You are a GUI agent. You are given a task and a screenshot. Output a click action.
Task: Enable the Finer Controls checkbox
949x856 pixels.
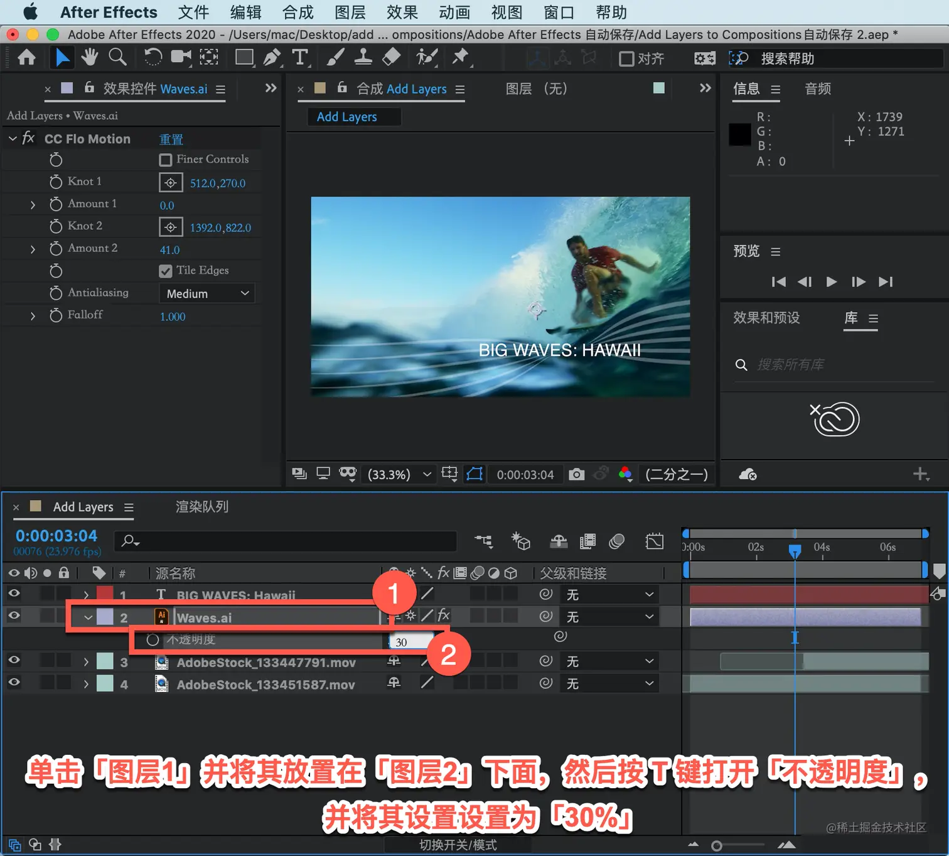(166, 160)
